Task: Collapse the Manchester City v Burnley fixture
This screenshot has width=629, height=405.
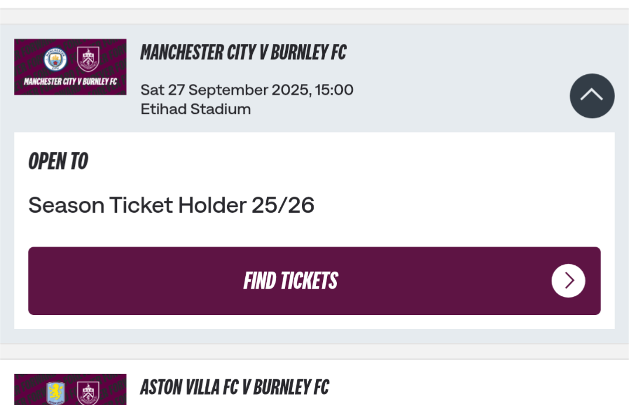Action: click(x=592, y=96)
